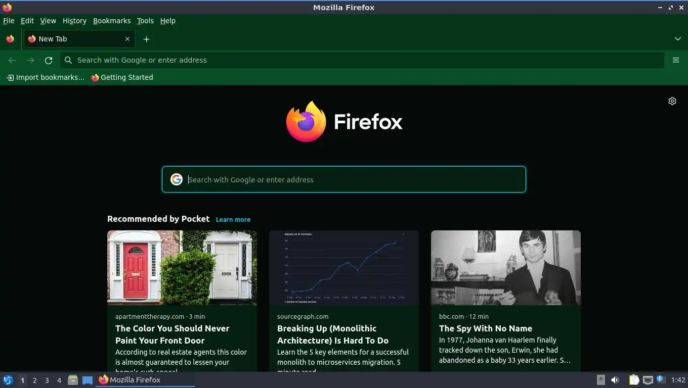Open a new tab with plus button
Viewport: 688px width, 388px height.
tap(146, 39)
